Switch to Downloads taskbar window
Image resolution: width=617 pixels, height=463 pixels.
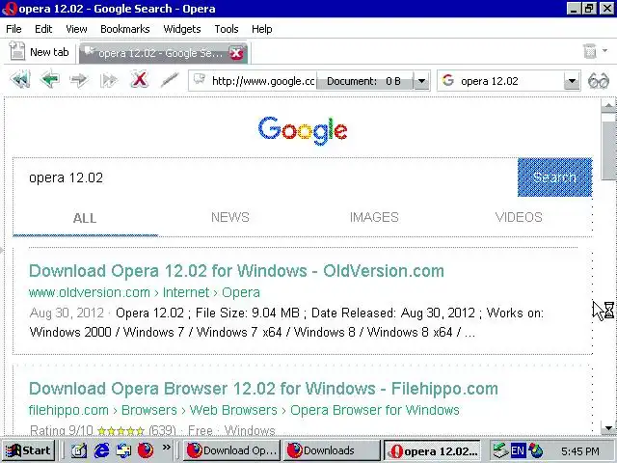332,450
